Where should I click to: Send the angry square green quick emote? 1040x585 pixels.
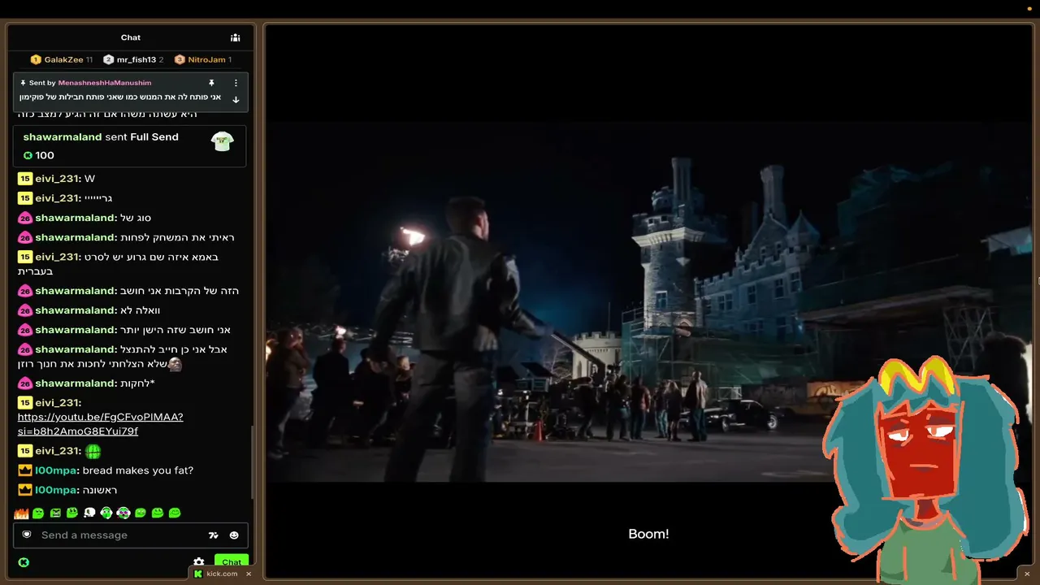55,513
